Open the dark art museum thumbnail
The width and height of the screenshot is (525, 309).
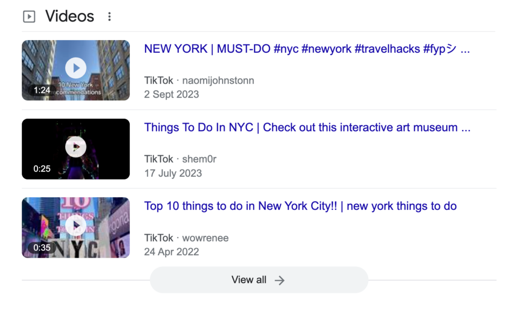76,149
